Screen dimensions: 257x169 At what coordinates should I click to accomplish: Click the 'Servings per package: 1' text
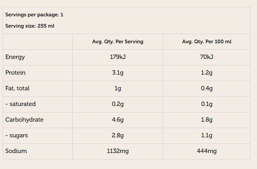pos(34,15)
